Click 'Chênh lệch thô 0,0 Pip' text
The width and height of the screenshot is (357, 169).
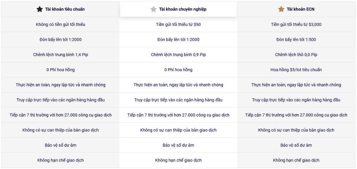pyautogui.click(x=296, y=55)
